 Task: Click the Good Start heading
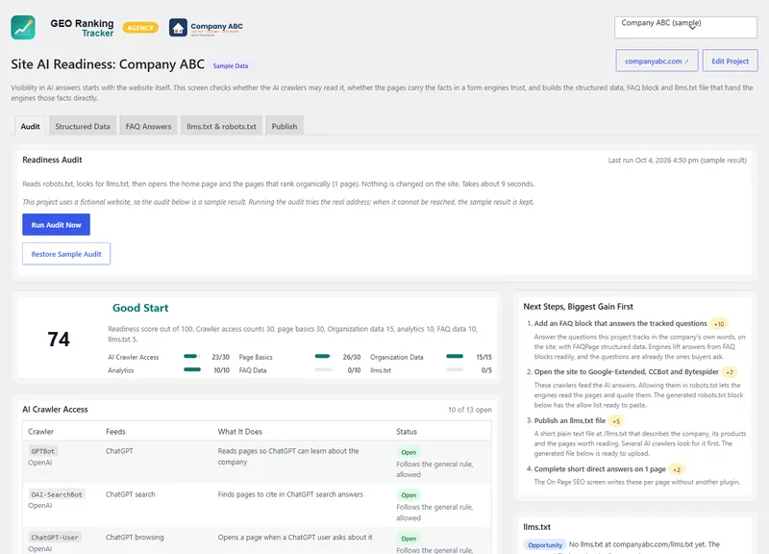[140, 308]
